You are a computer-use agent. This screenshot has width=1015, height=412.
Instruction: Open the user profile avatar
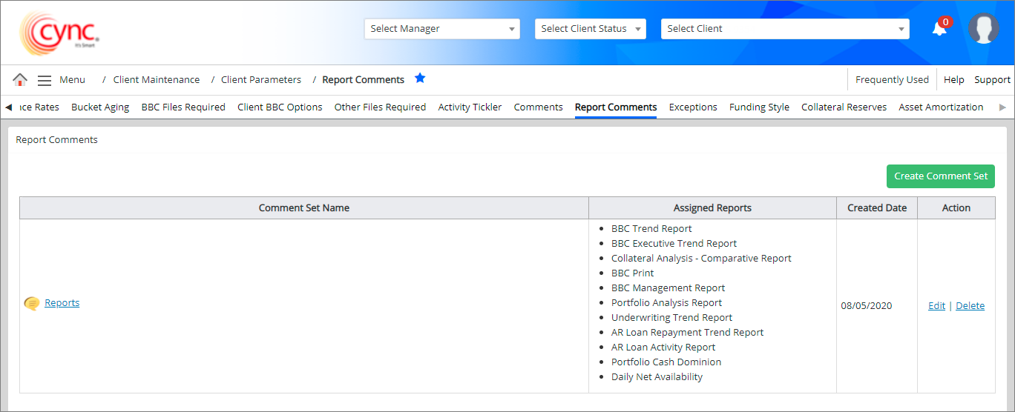(983, 29)
